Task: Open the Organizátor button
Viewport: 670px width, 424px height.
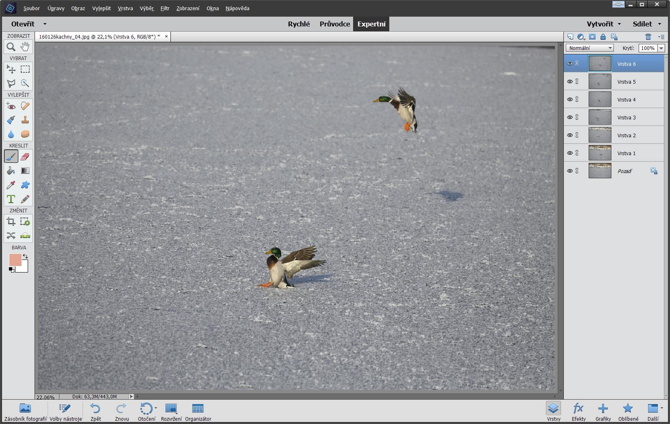Action: point(198,411)
